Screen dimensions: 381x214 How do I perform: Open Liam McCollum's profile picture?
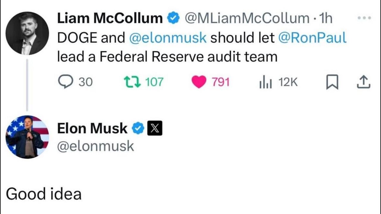tap(27, 33)
